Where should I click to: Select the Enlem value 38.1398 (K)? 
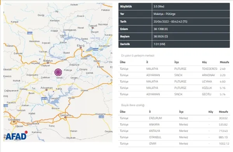161,29
